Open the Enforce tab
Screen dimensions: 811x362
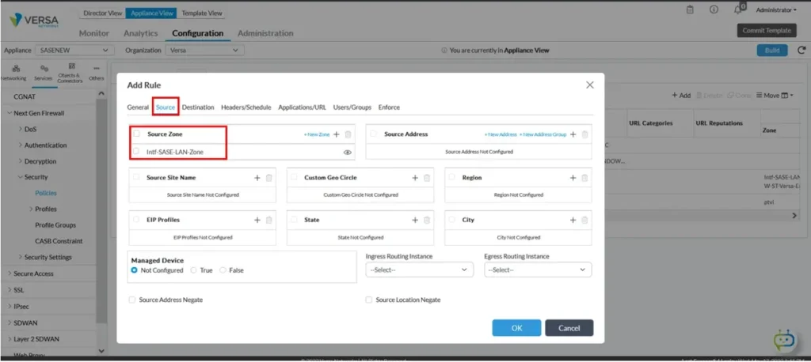(389, 107)
